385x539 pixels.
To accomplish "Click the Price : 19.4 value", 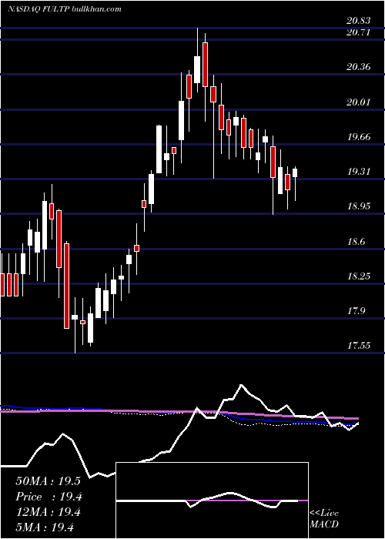I will tap(49, 497).
